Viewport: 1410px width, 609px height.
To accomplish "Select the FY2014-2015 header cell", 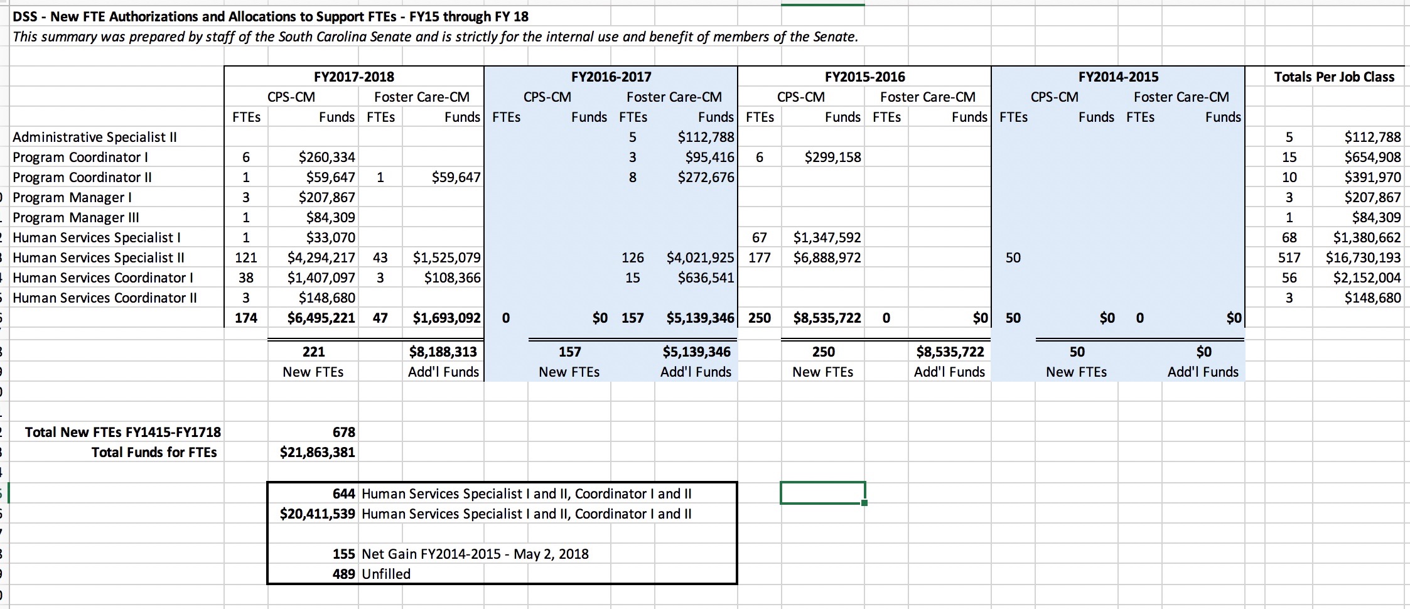I will (1118, 77).
